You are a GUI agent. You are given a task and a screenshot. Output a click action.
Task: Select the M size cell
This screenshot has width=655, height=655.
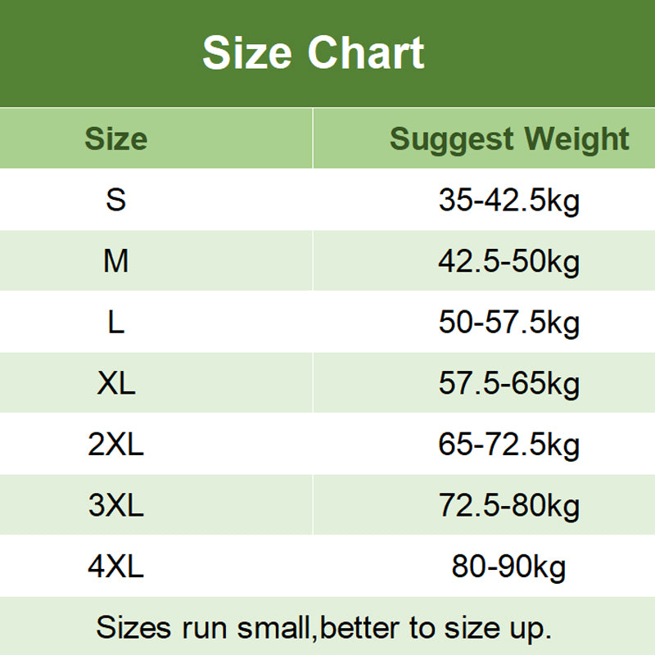coord(116,261)
